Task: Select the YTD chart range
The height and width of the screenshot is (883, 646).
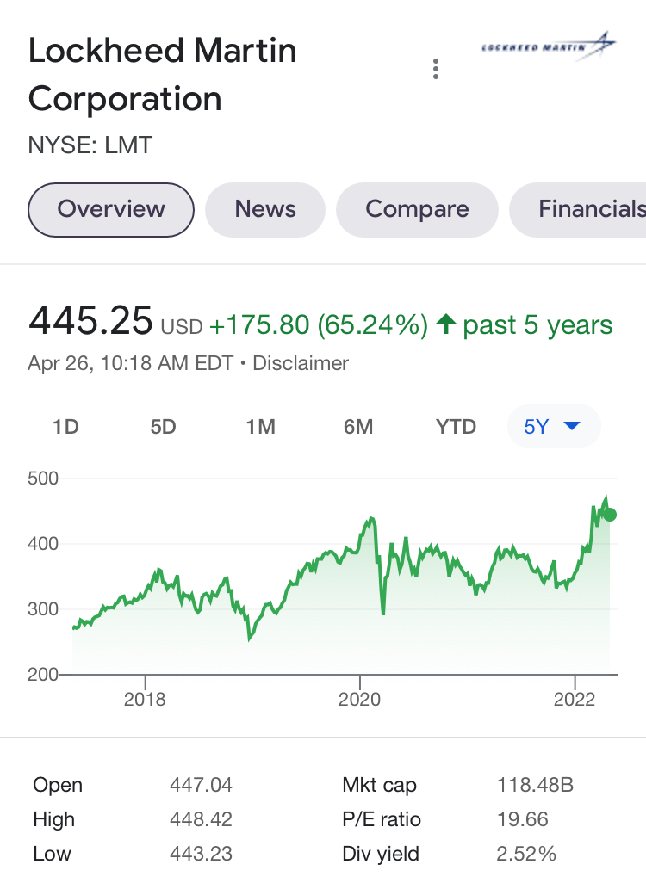Action: (x=456, y=427)
